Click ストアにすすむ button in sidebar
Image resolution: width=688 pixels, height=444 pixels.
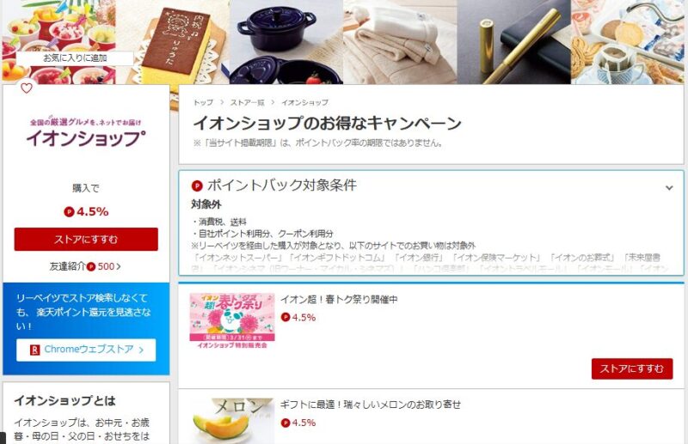pyautogui.click(x=86, y=240)
